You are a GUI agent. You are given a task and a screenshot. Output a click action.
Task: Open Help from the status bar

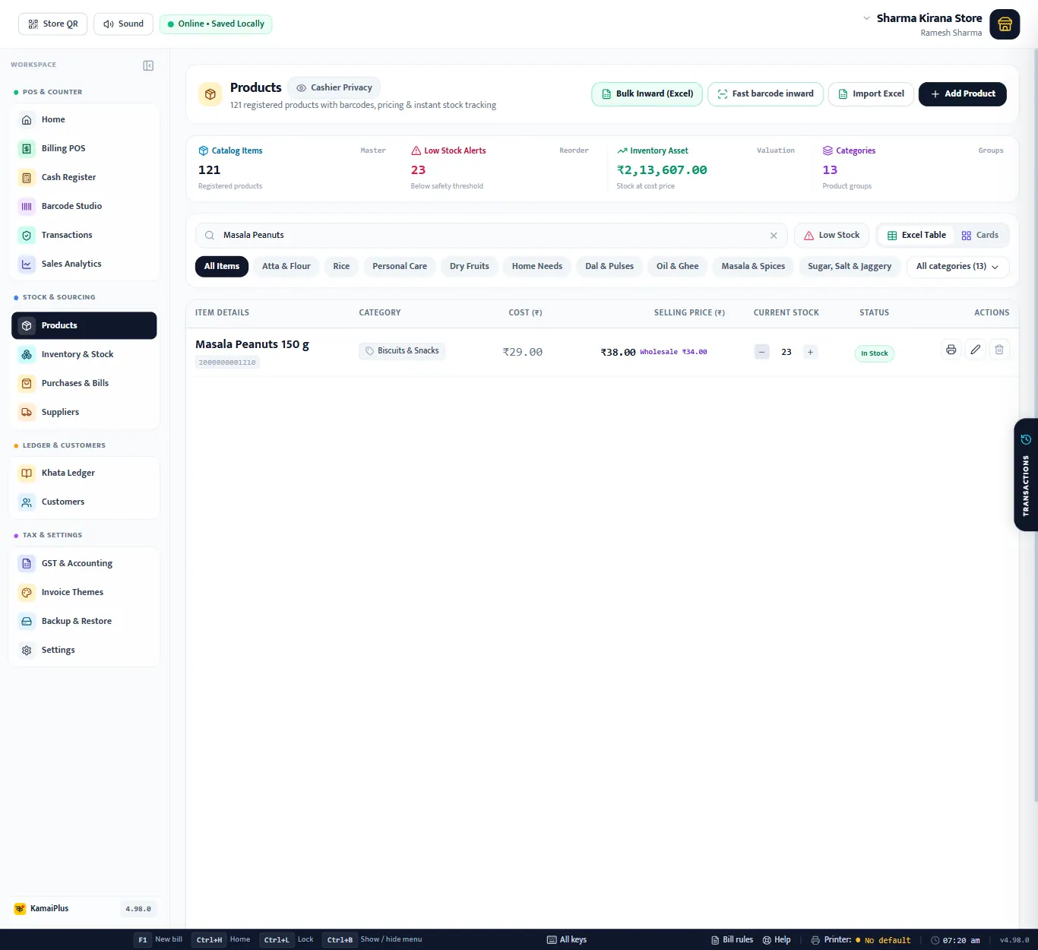pyautogui.click(x=777, y=940)
